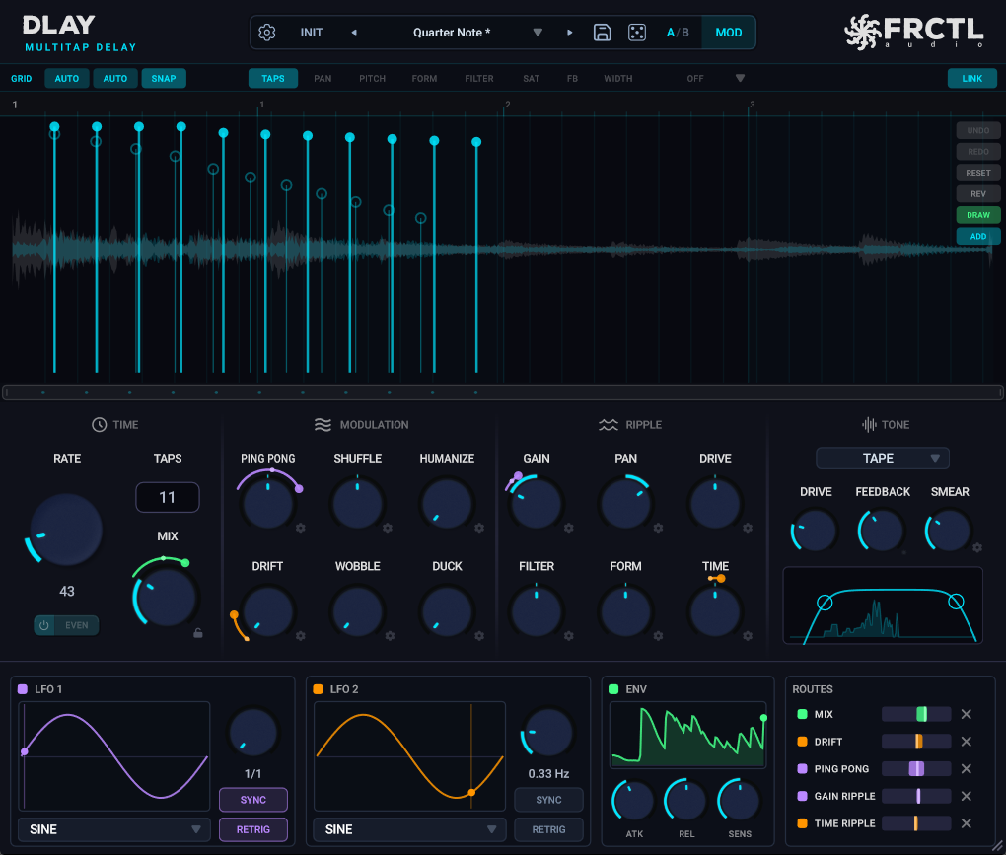Switch to the FILTER tab
The image size is (1006, 855).
479,78
